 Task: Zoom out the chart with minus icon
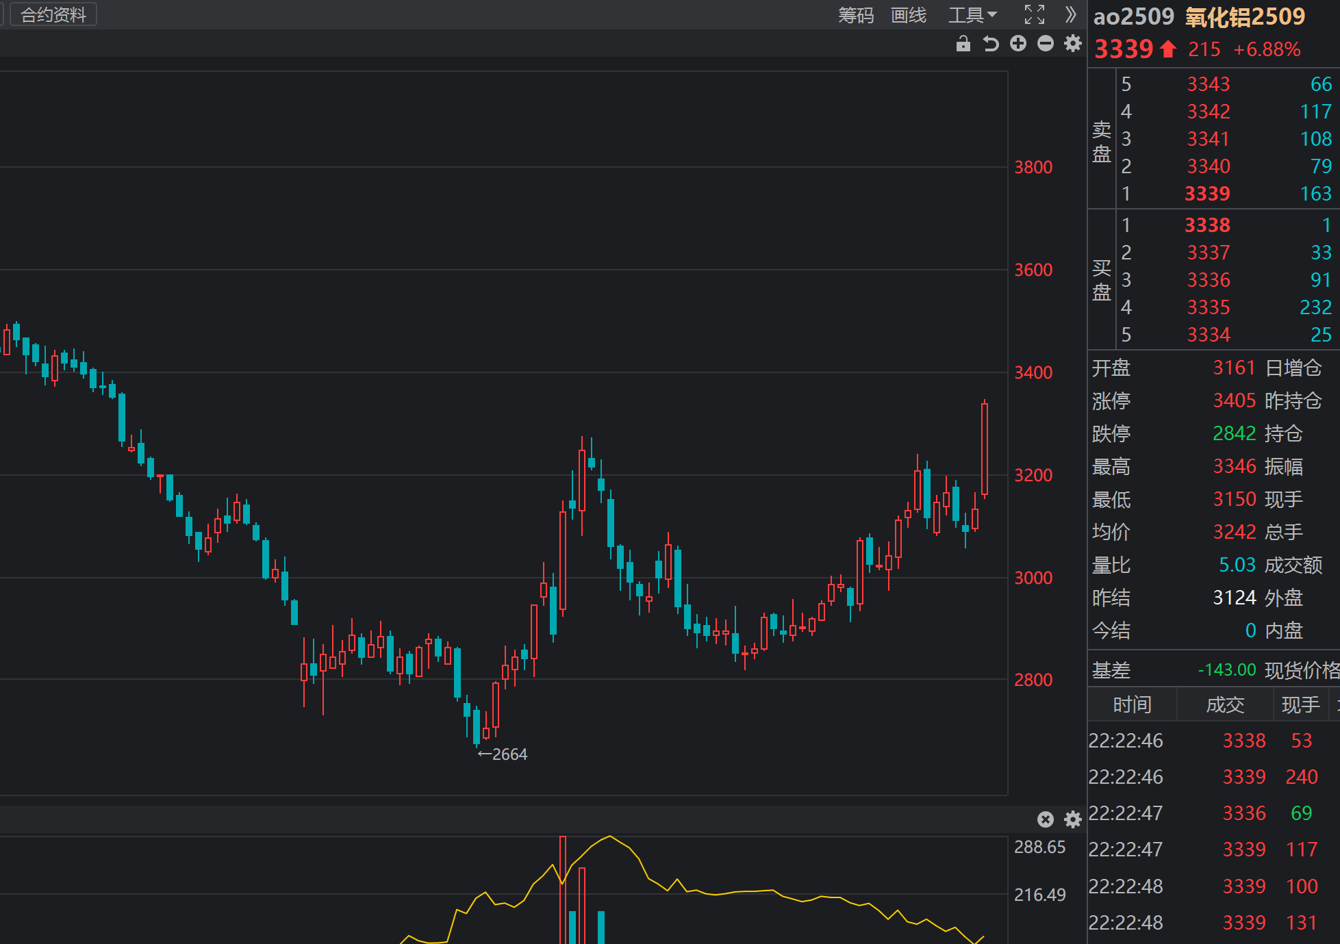point(1046,44)
